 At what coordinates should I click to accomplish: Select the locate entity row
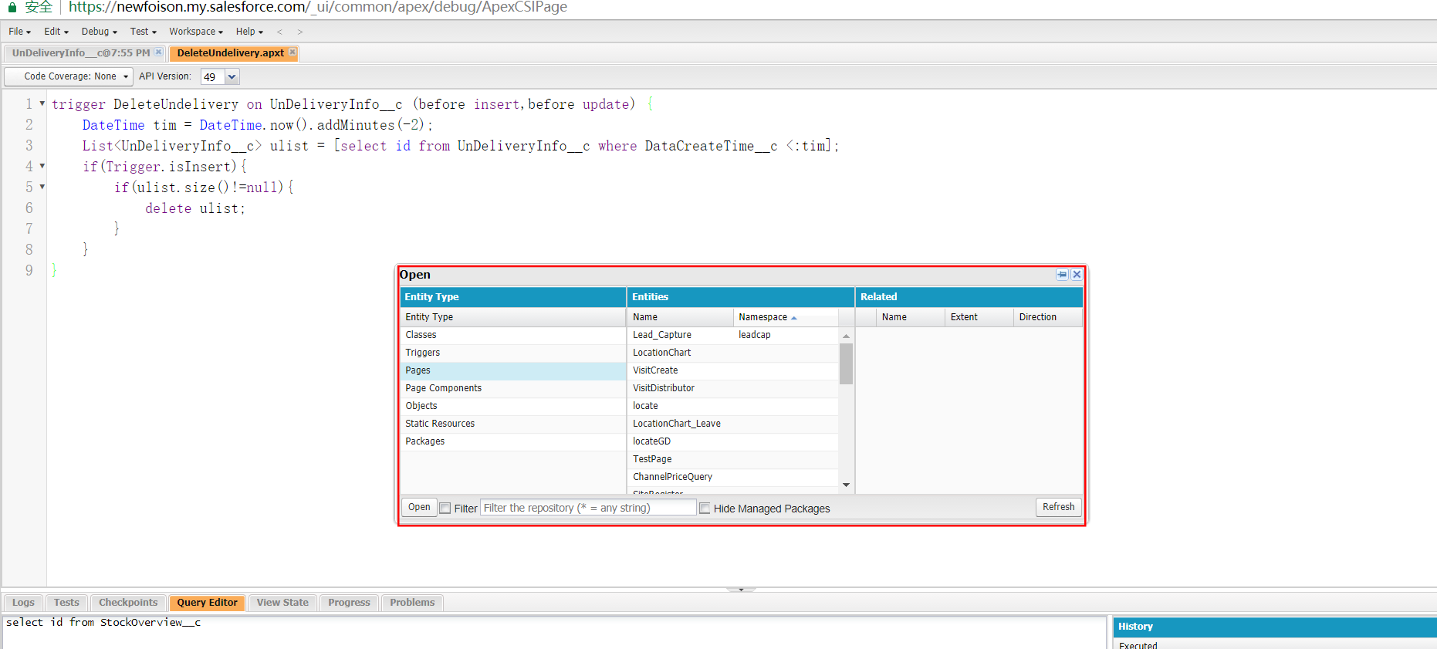pyautogui.click(x=733, y=406)
